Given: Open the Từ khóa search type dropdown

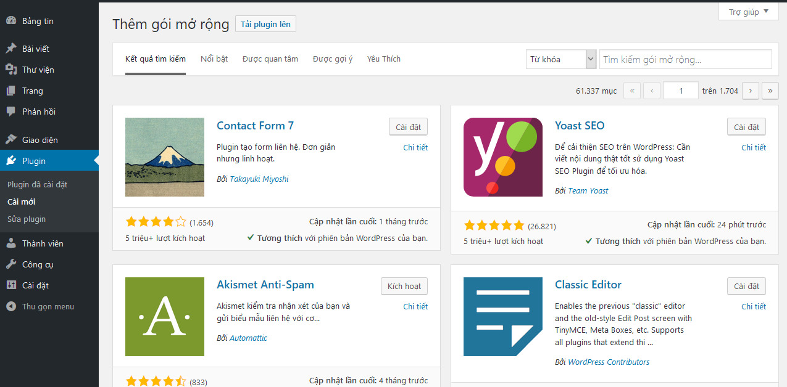Looking at the screenshot, I should (x=560, y=59).
